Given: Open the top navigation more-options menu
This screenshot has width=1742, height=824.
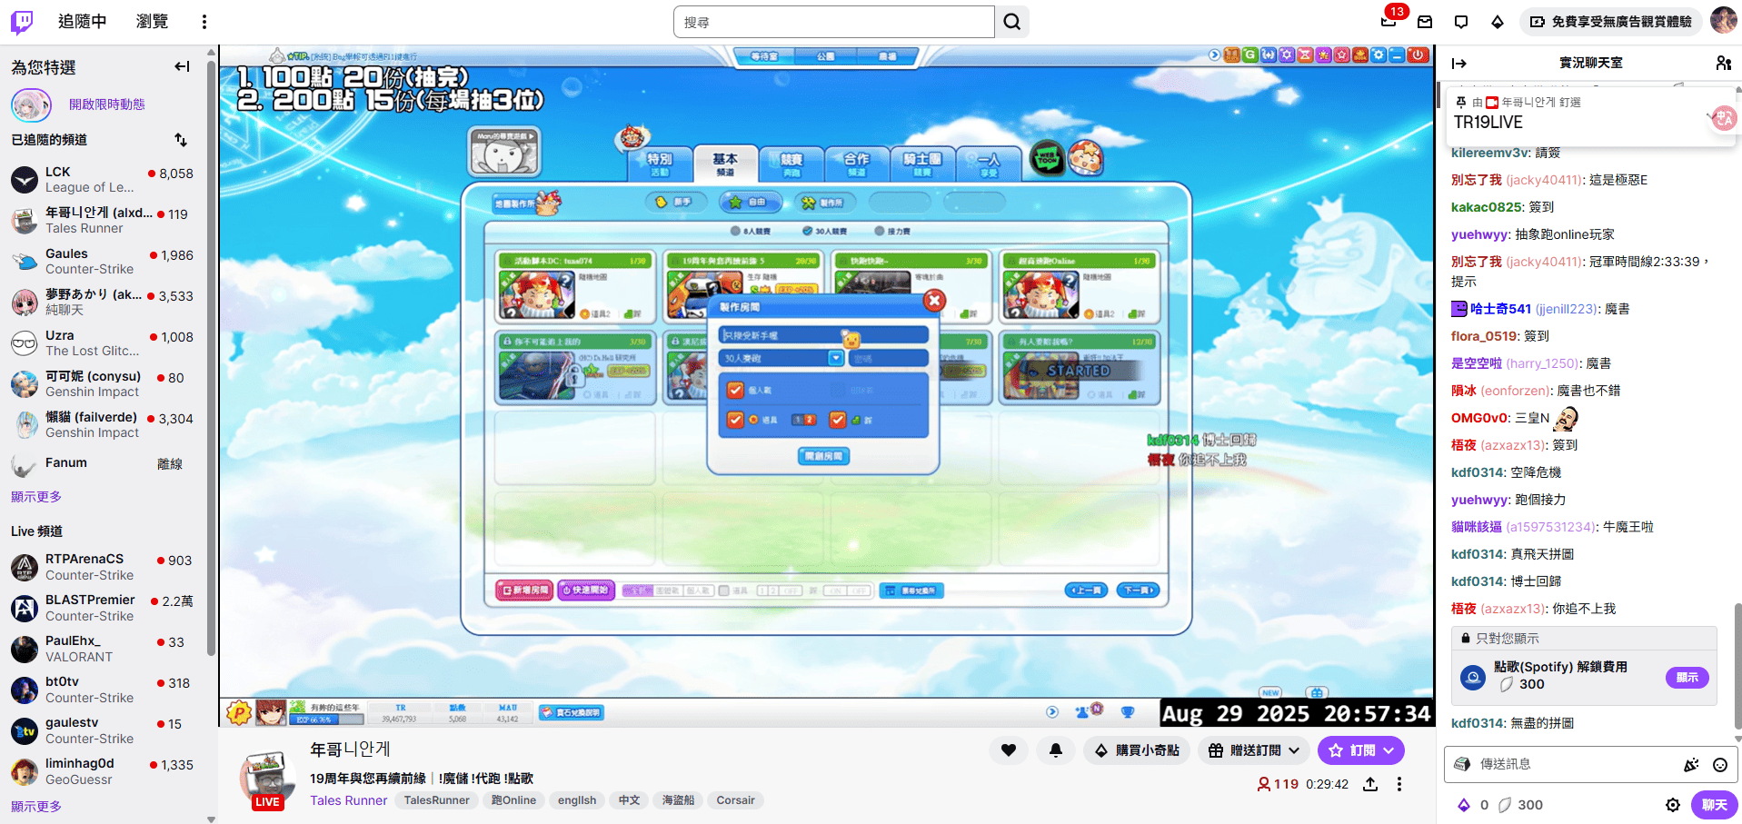Looking at the screenshot, I should point(204,22).
